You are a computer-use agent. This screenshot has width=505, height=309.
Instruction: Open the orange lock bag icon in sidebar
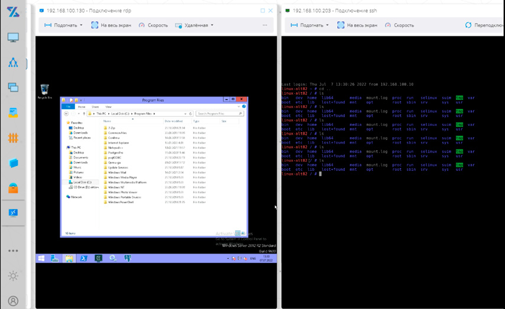tap(13, 188)
